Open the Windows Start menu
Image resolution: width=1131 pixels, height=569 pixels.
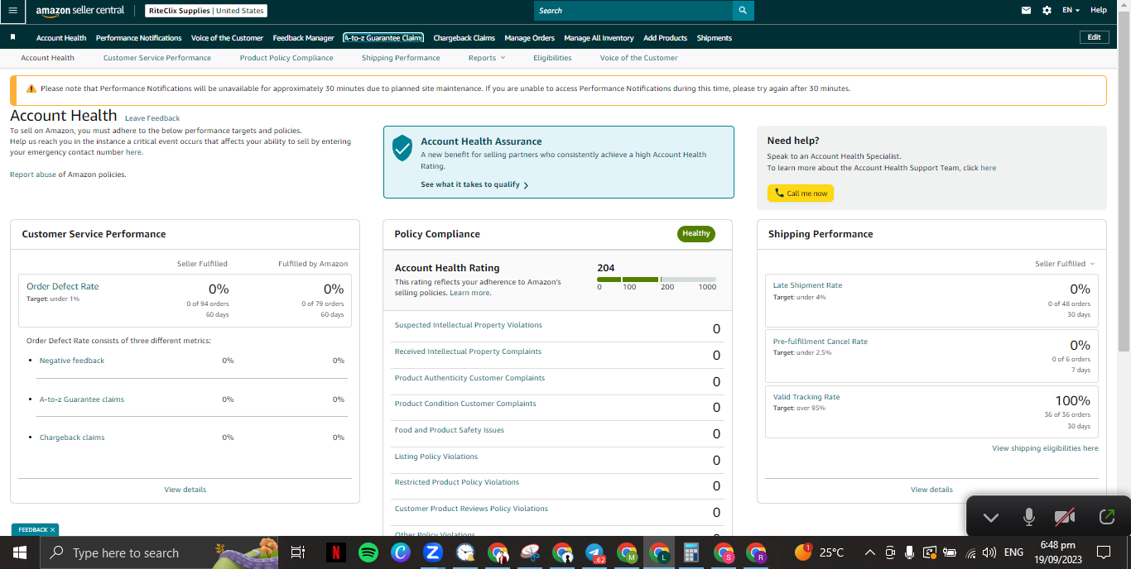coord(20,552)
